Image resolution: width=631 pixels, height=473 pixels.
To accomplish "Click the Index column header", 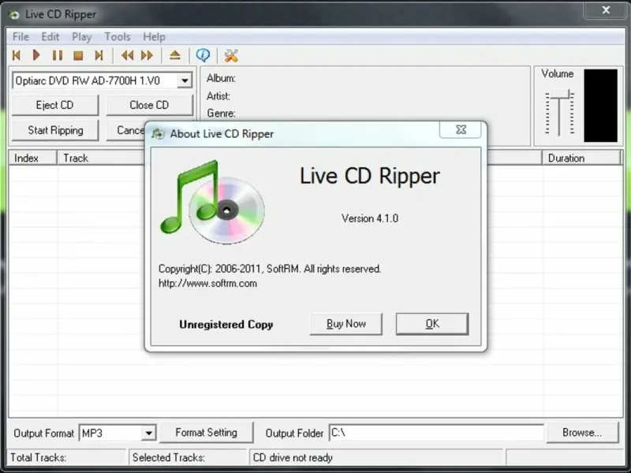I will pos(33,158).
